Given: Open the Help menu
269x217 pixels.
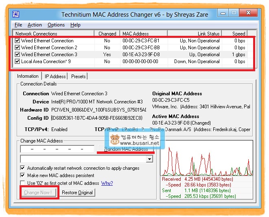Looking at the screenshot, I should click(75, 25).
